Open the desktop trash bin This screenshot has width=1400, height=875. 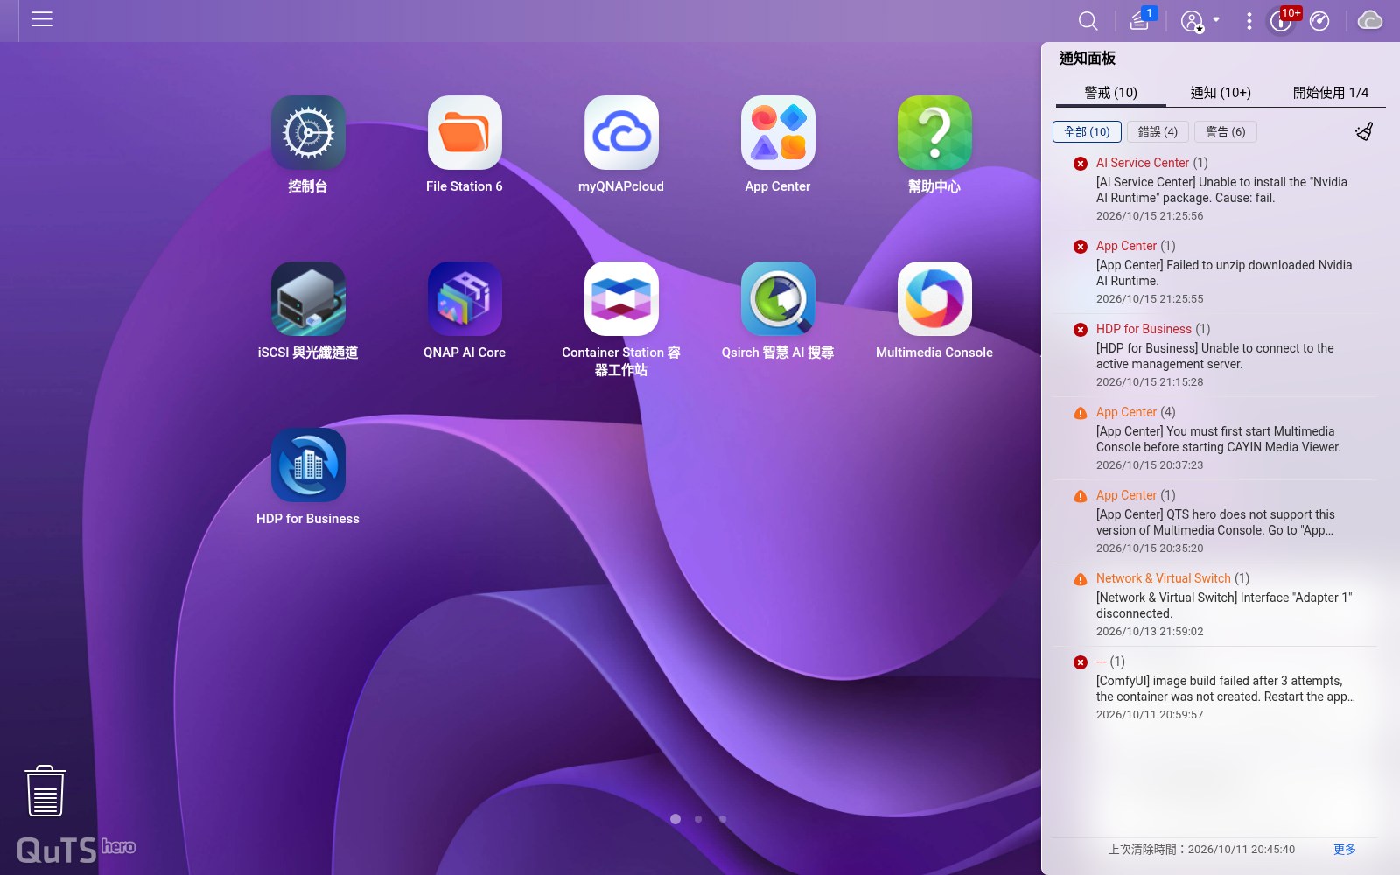click(45, 791)
